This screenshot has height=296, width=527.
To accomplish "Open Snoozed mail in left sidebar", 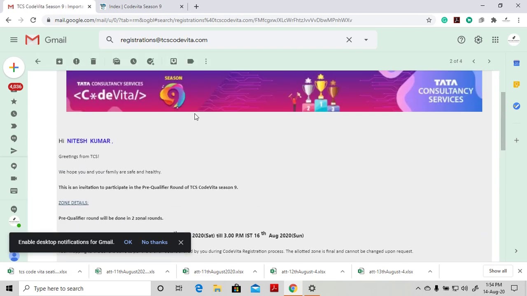I will pos(14,113).
